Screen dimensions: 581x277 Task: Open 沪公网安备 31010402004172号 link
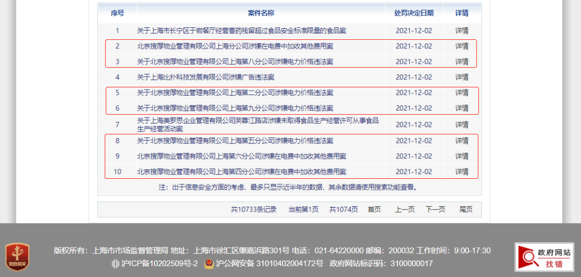tap(270, 264)
